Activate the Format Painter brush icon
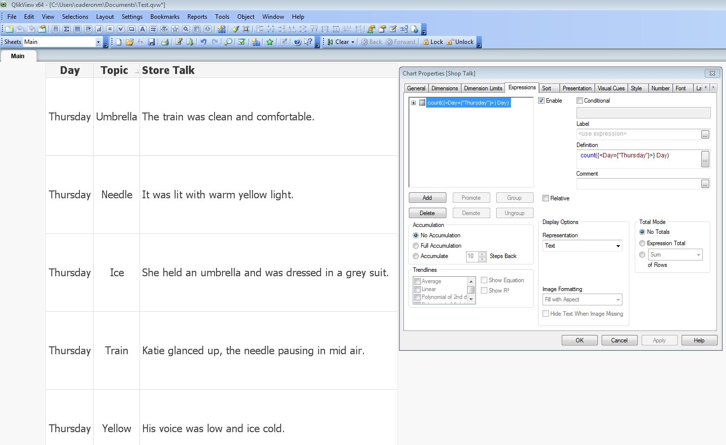This screenshot has width=726, height=445. click(x=236, y=29)
